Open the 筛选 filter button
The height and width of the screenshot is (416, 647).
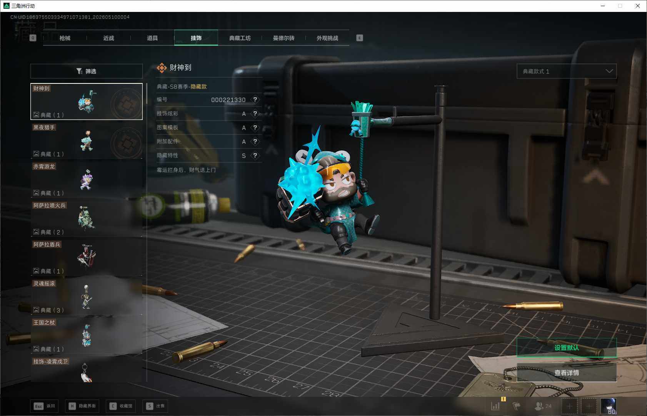(x=87, y=71)
